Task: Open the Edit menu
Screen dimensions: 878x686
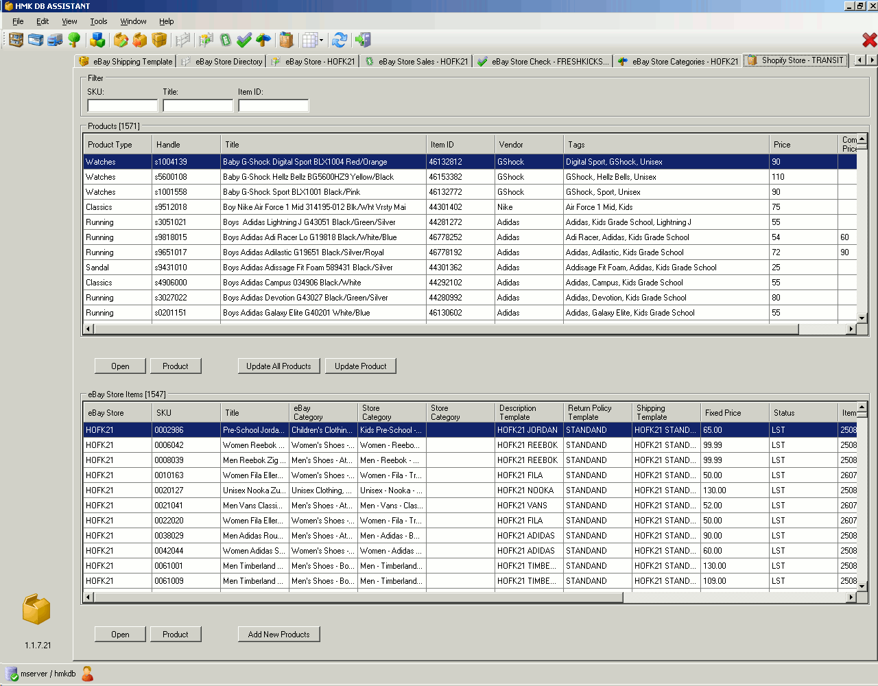Action: coord(43,21)
